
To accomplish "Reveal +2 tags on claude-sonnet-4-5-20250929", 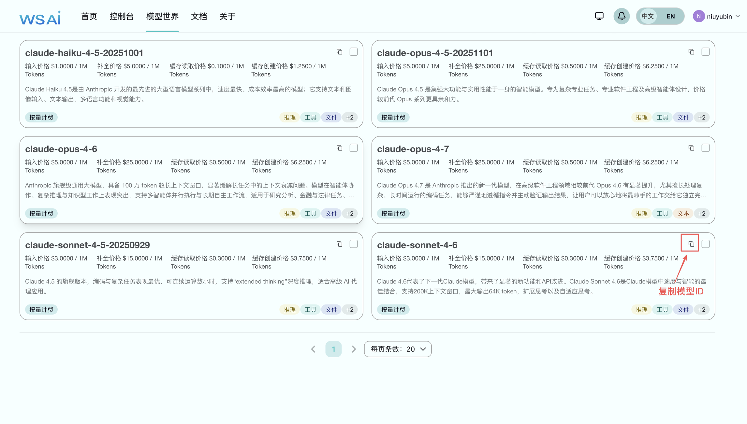I will pyautogui.click(x=350, y=310).
